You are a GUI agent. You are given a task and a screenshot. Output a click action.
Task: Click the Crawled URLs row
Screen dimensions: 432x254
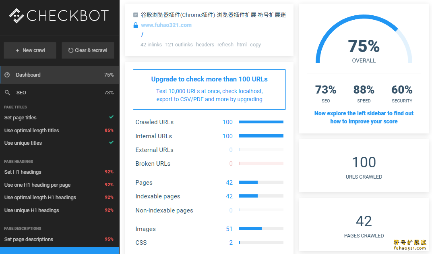(209, 122)
